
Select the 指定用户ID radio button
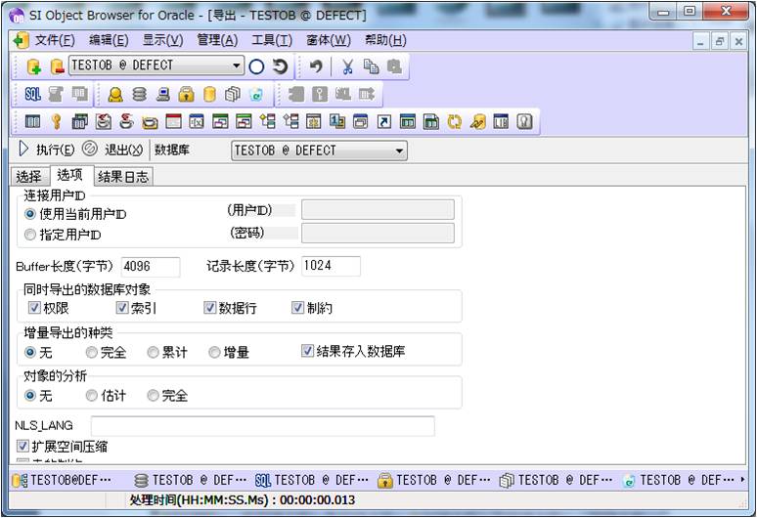(x=30, y=235)
